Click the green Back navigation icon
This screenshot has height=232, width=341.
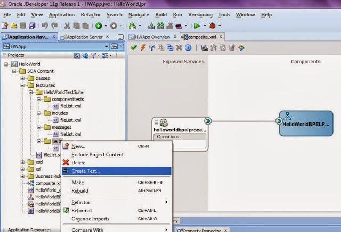click(x=99, y=26)
